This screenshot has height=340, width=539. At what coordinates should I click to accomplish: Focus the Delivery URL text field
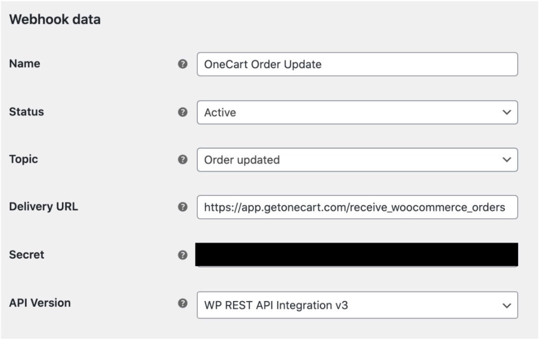click(x=357, y=208)
